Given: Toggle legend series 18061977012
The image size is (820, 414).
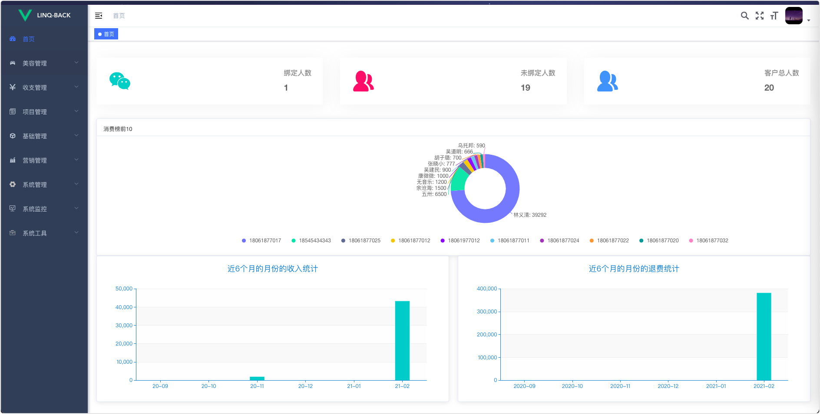Looking at the screenshot, I should (460, 241).
